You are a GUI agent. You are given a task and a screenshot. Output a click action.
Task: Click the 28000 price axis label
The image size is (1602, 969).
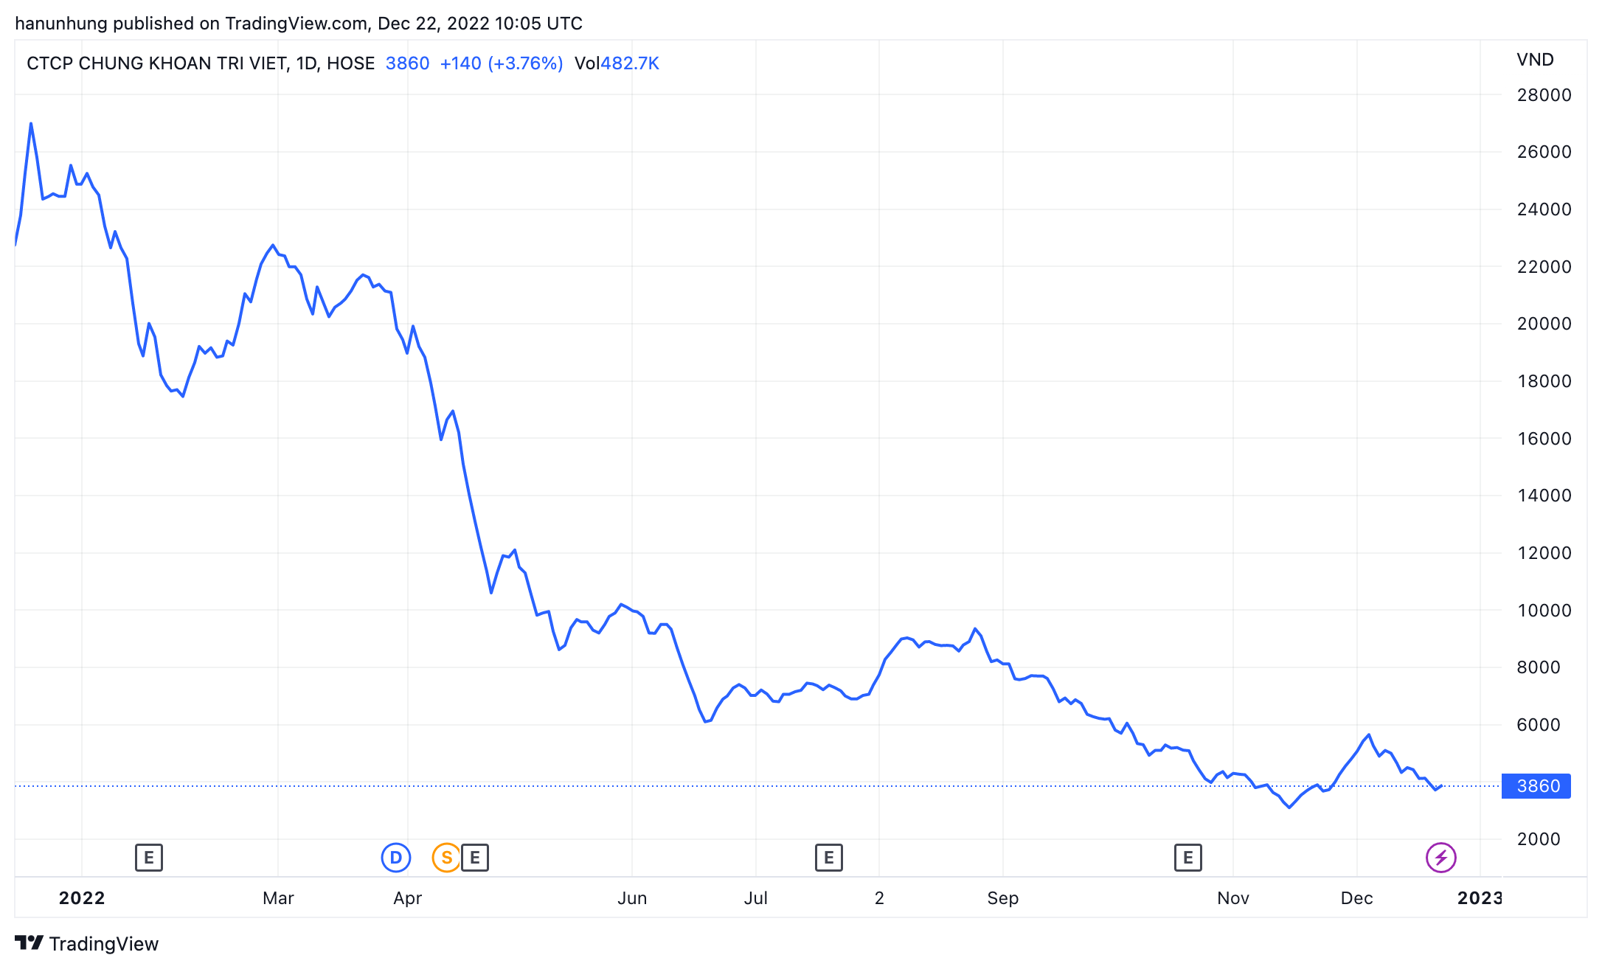tap(1544, 95)
